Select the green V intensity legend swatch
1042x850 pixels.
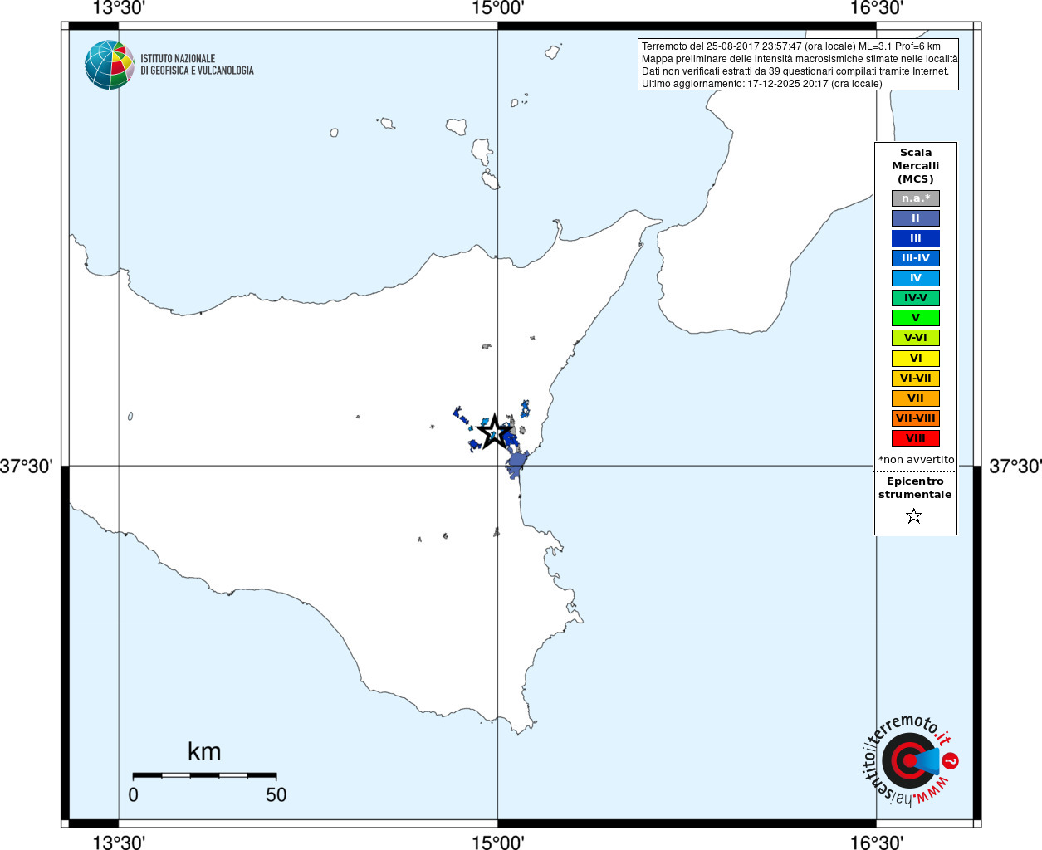click(916, 318)
